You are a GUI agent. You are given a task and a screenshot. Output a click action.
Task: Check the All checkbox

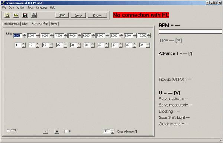66,131
